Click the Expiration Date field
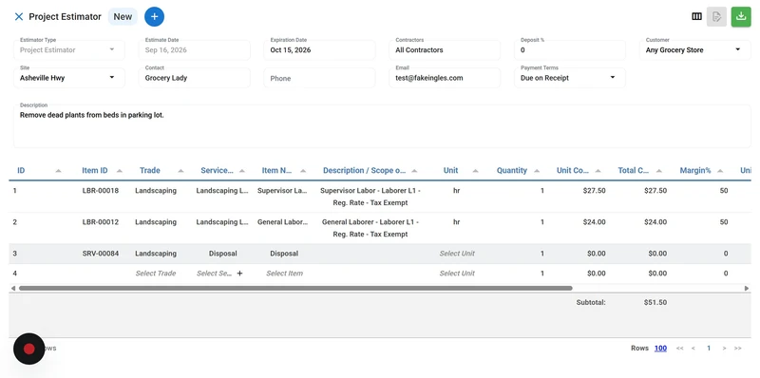Image resolution: width=760 pixels, height=378 pixels. 319,50
